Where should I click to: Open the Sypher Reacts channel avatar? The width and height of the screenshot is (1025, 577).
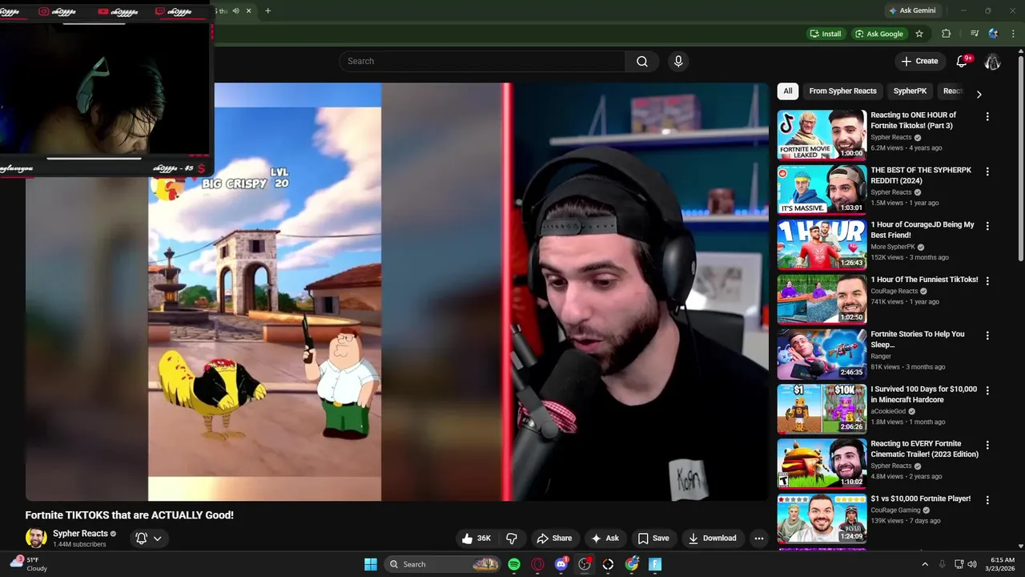[x=36, y=539]
